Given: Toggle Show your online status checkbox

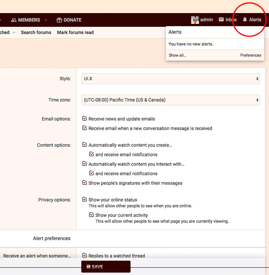Looking at the screenshot, I should [85, 199].
